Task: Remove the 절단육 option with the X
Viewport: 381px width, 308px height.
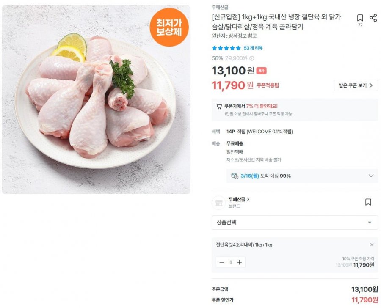Action: tap(371, 245)
